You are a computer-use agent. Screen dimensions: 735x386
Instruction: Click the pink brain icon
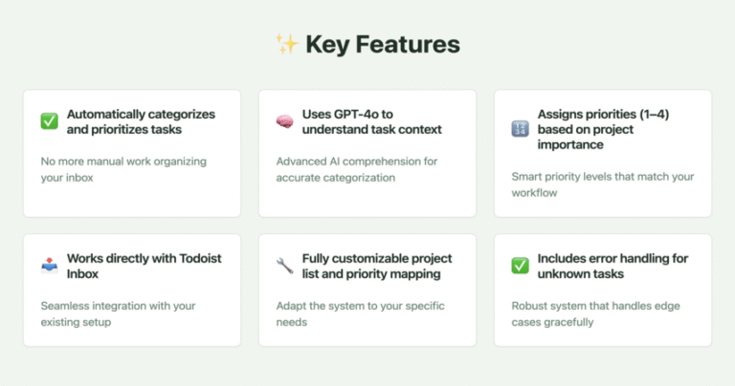[x=284, y=121]
